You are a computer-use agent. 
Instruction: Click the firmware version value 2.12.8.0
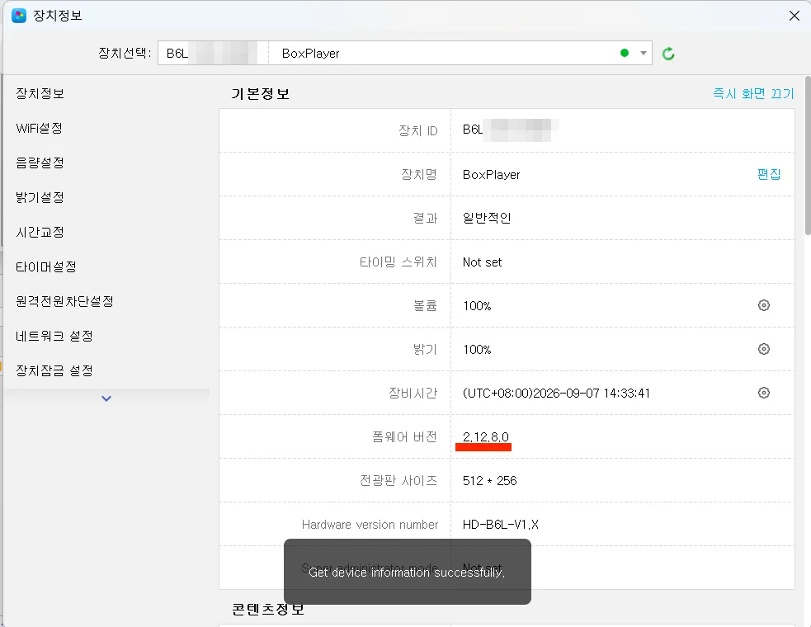point(486,437)
